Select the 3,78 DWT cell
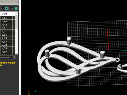This screenshot has height=95, width=127. (x=6, y=45)
